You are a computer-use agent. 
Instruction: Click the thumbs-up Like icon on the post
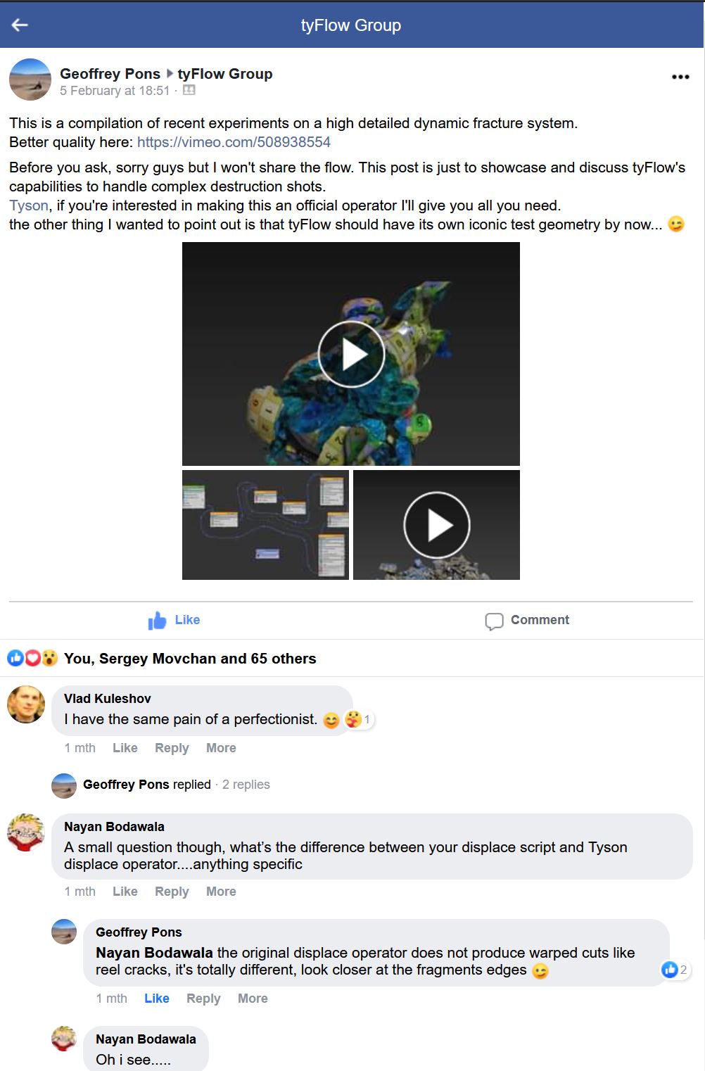(x=157, y=620)
